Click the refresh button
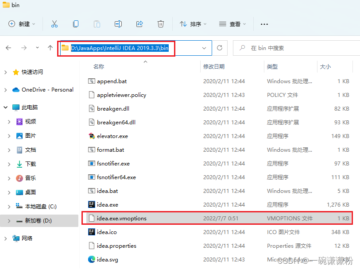 pos(220,48)
